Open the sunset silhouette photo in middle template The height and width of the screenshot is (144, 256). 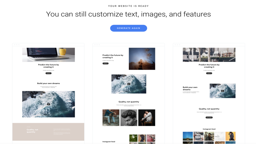[142, 59]
